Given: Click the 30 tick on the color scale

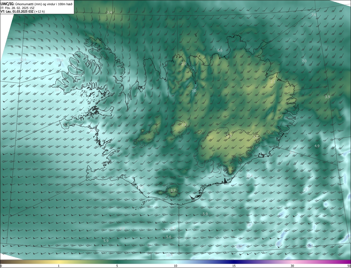Looking at the screenshot, I should point(292,266).
